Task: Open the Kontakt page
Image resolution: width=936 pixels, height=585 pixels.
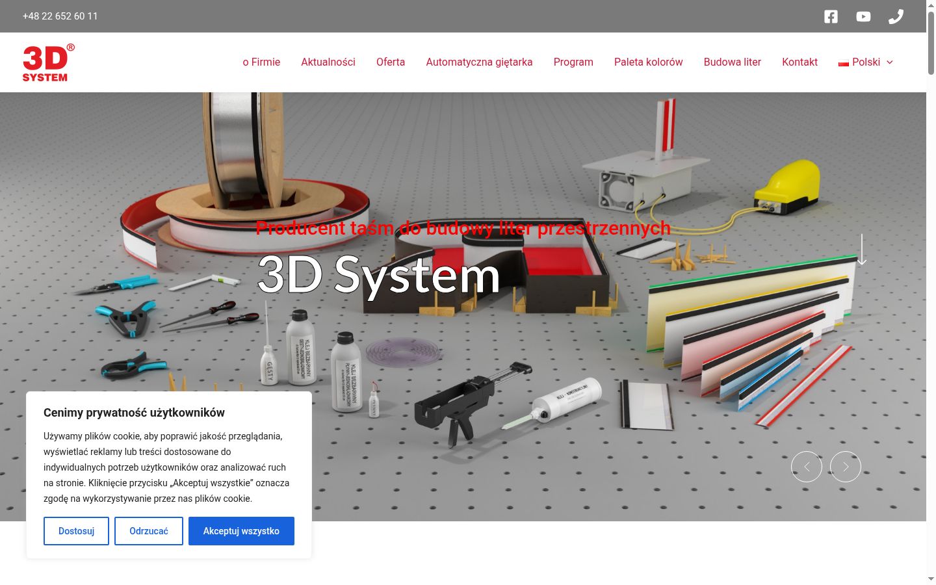Action: [x=799, y=62]
